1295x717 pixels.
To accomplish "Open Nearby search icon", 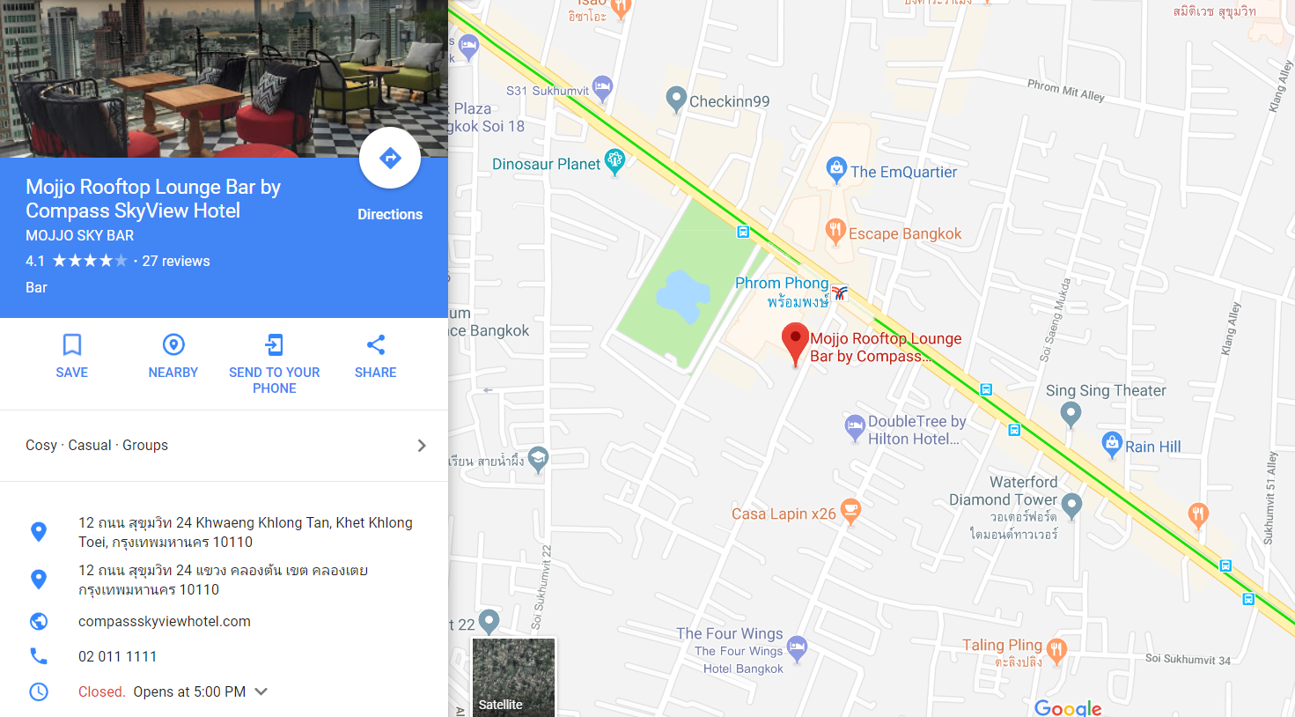I will tap(173, 344).
